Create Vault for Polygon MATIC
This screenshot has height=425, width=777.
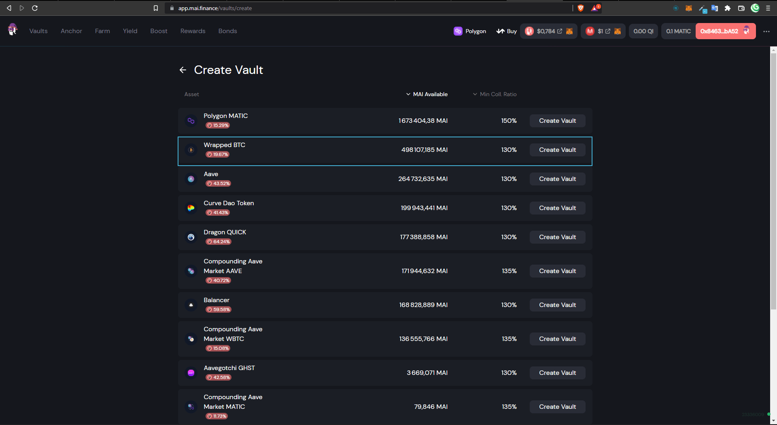point(557,121)
